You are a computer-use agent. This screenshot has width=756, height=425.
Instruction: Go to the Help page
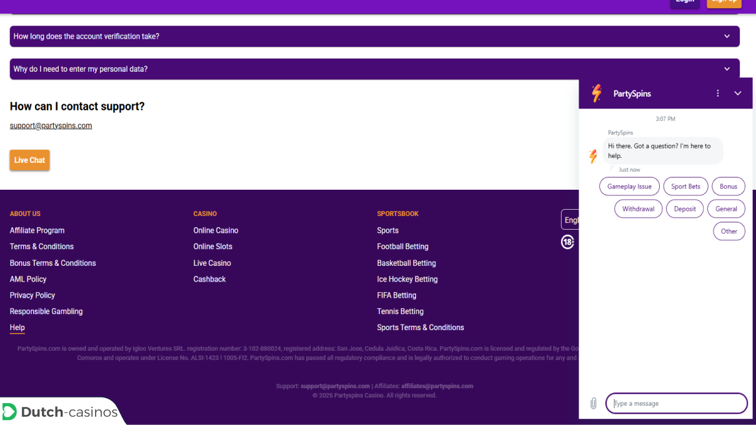(17, 328)
